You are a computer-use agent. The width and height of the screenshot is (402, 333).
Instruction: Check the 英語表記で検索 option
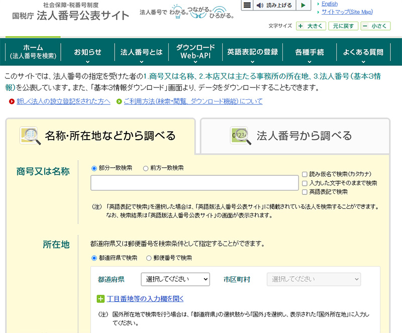pyautogui.click(x=305, y=192)
